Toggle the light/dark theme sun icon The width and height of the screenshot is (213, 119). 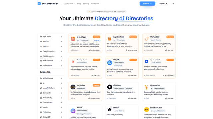[173, 4]
